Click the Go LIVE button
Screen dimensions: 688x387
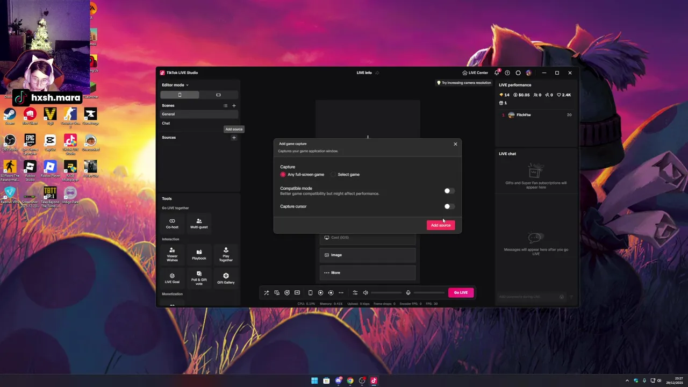point(461,292)
